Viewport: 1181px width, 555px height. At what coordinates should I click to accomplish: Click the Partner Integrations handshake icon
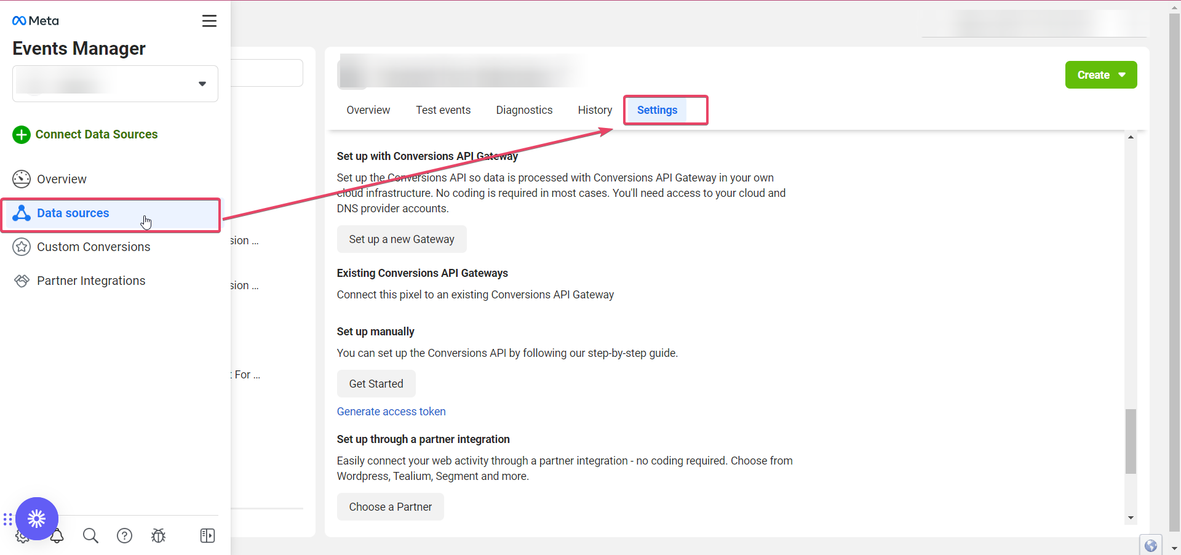(22, 281)
